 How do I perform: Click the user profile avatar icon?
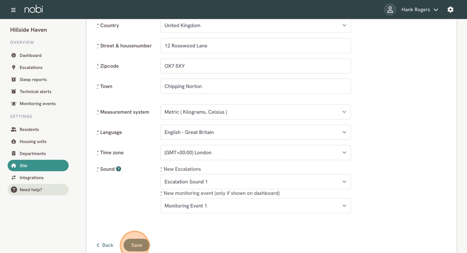tap(390, 10)
